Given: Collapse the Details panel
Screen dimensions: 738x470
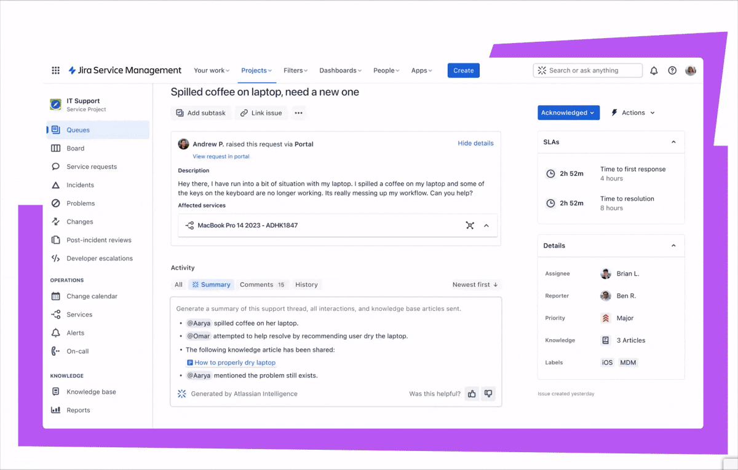Looking at the screenshot, I should point(673,246).
